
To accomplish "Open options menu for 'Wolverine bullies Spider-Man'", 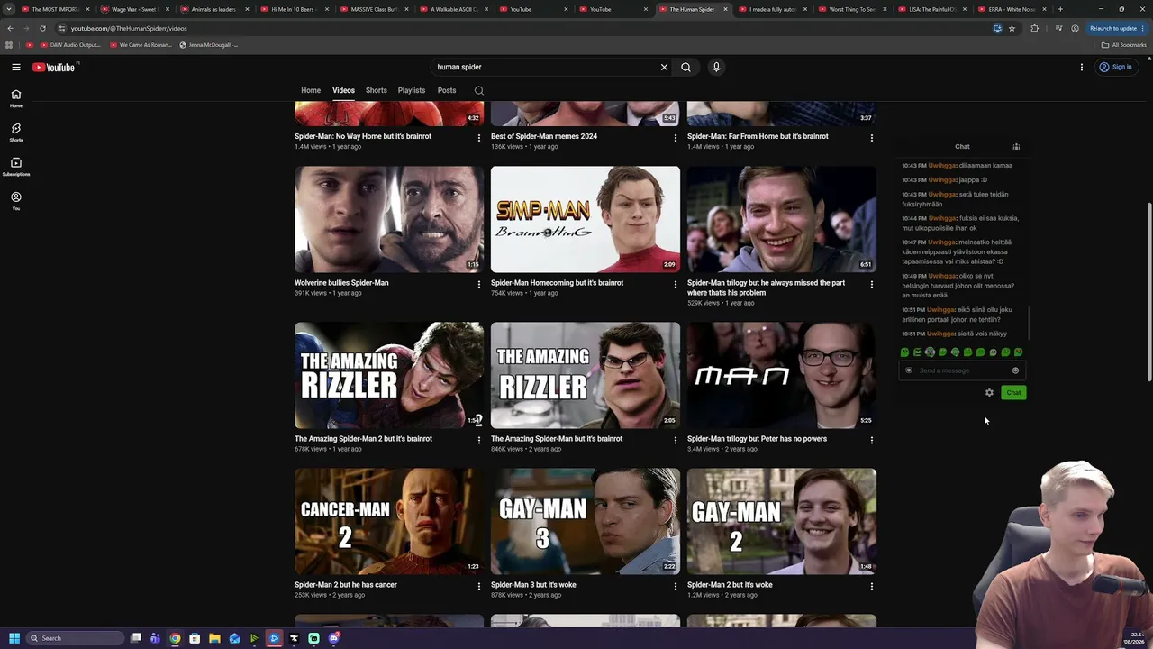I will 479,285.
